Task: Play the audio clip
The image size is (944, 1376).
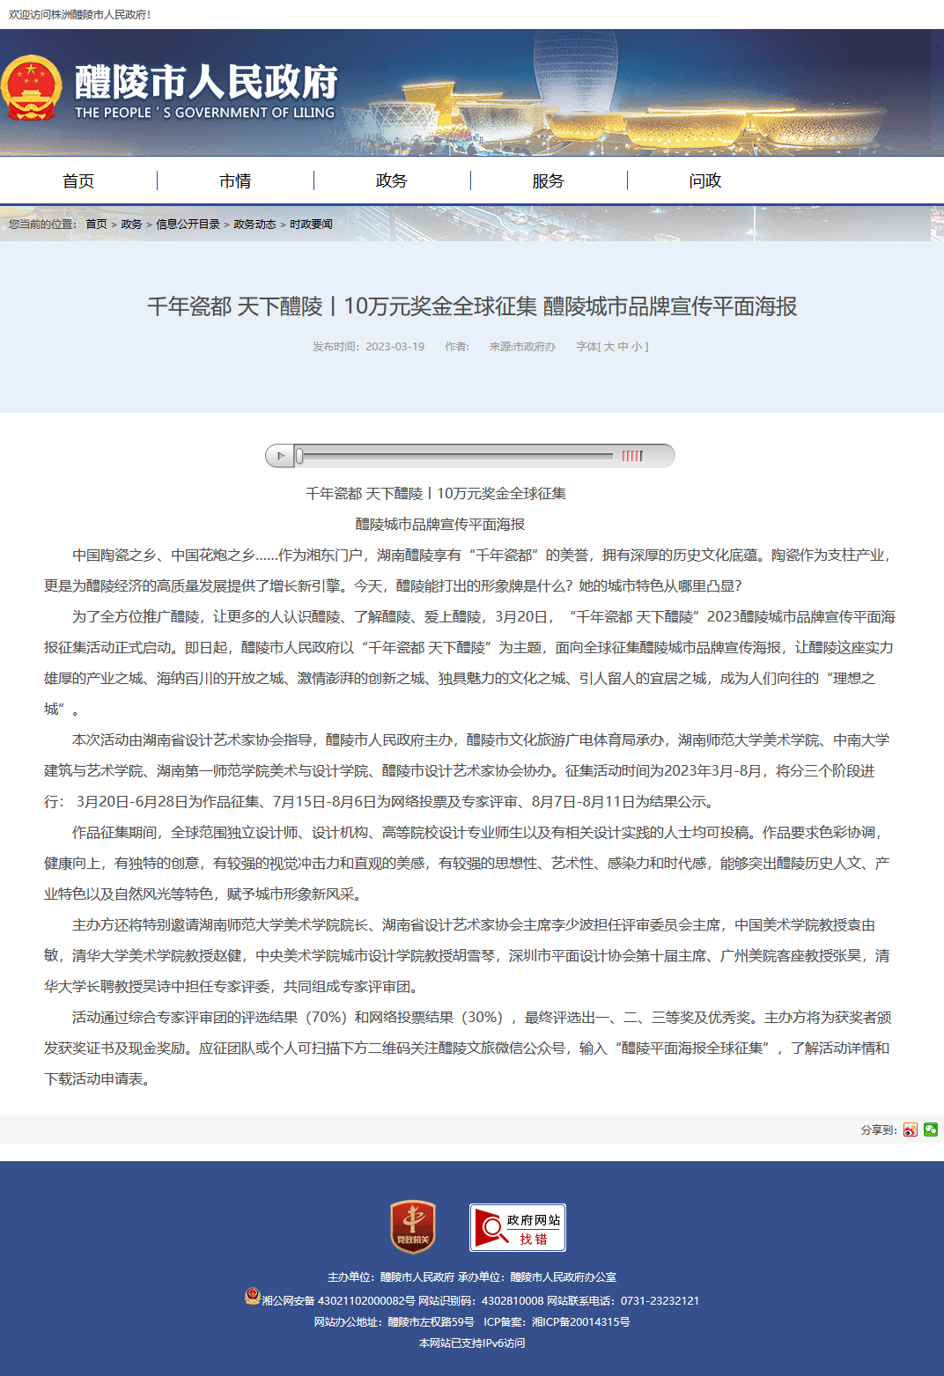Action: tap(281, 456)
